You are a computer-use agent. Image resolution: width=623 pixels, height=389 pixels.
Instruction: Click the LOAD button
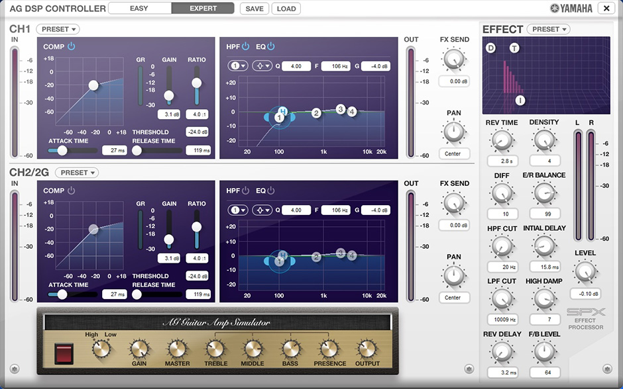[x=286, y=9]
